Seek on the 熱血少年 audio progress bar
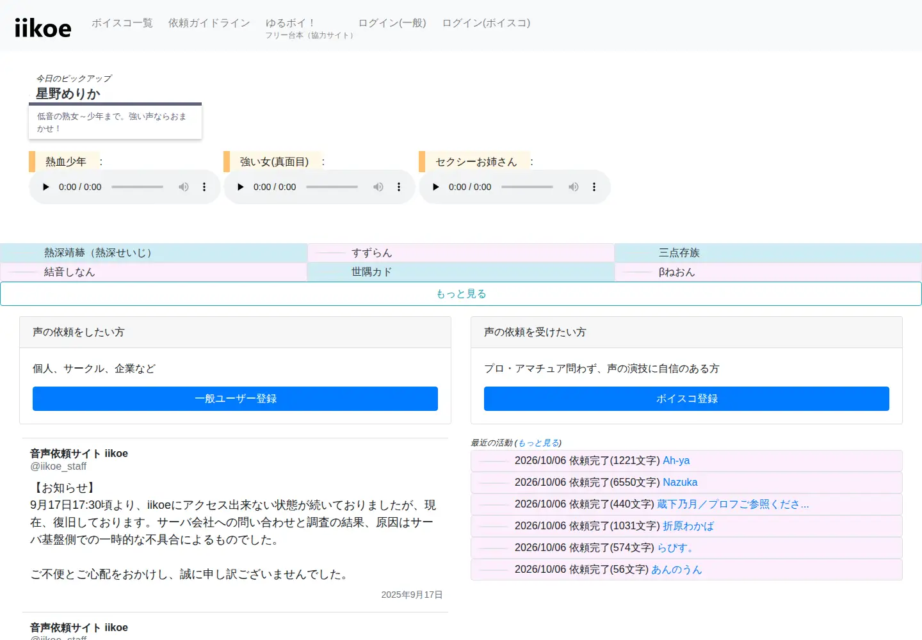Viewport: 922px width, 640px height. pyautogui.click(x=138, y=187)
